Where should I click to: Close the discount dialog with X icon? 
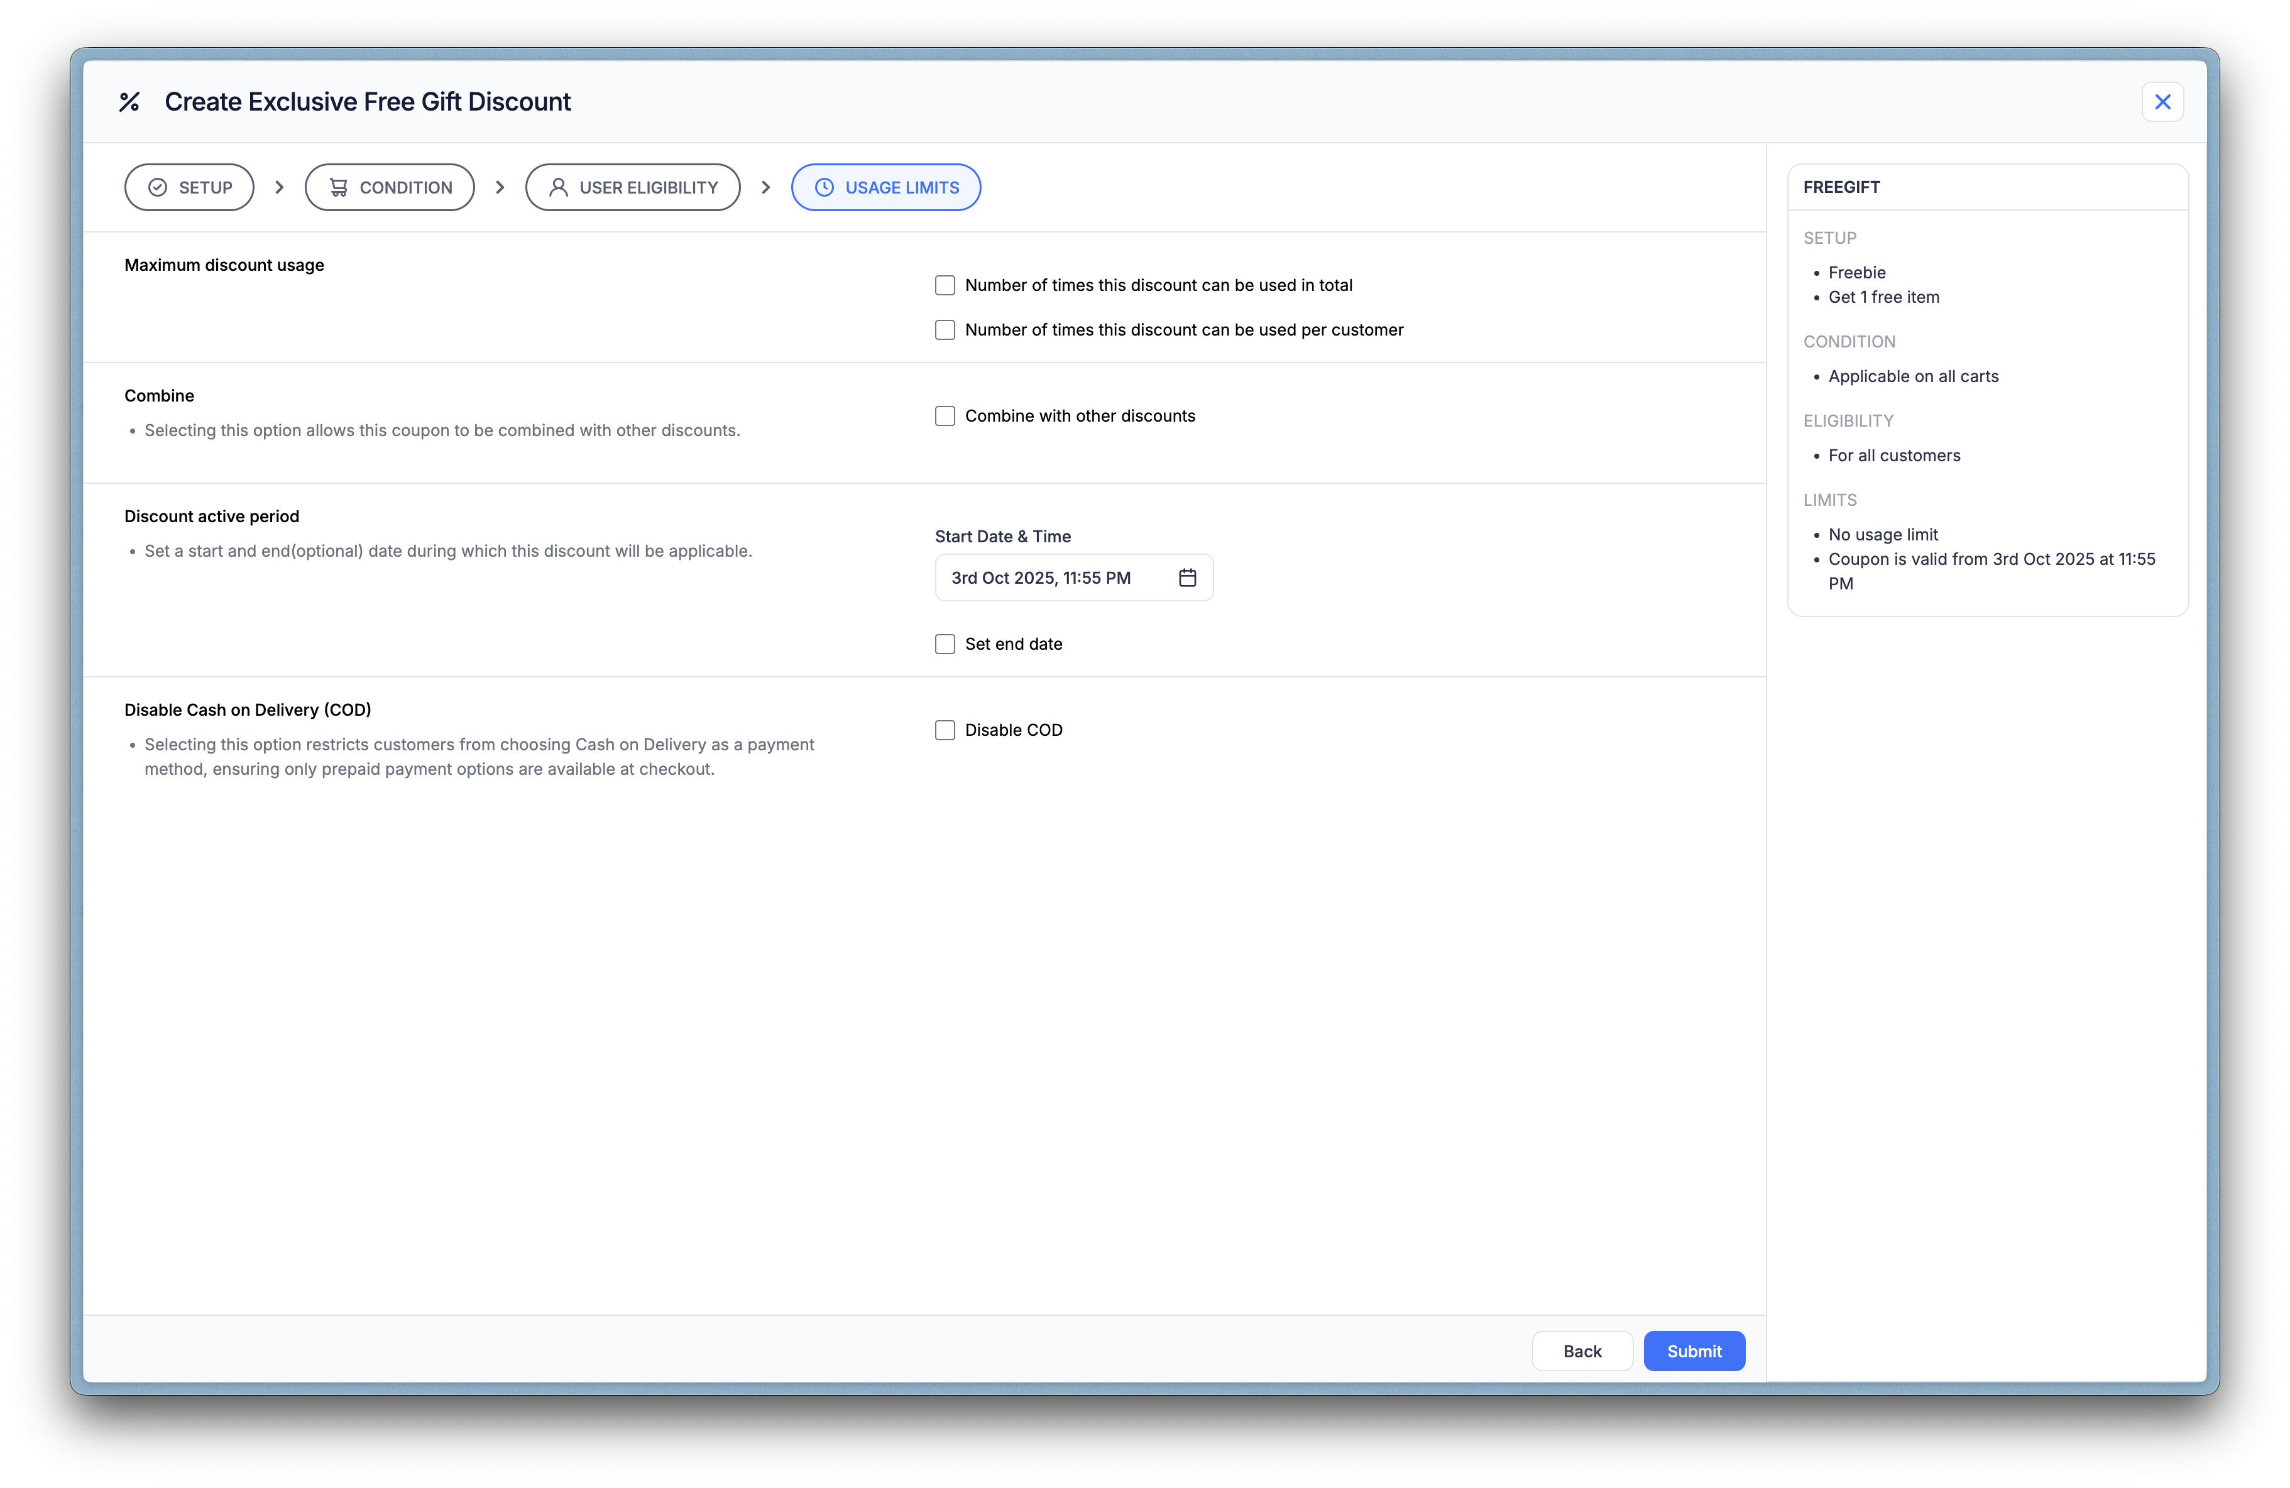[x=2162, y=102]
